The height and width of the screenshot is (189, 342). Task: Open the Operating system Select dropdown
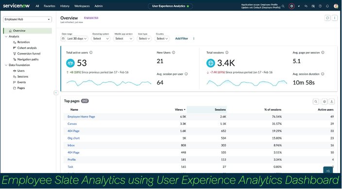point(101,39)
